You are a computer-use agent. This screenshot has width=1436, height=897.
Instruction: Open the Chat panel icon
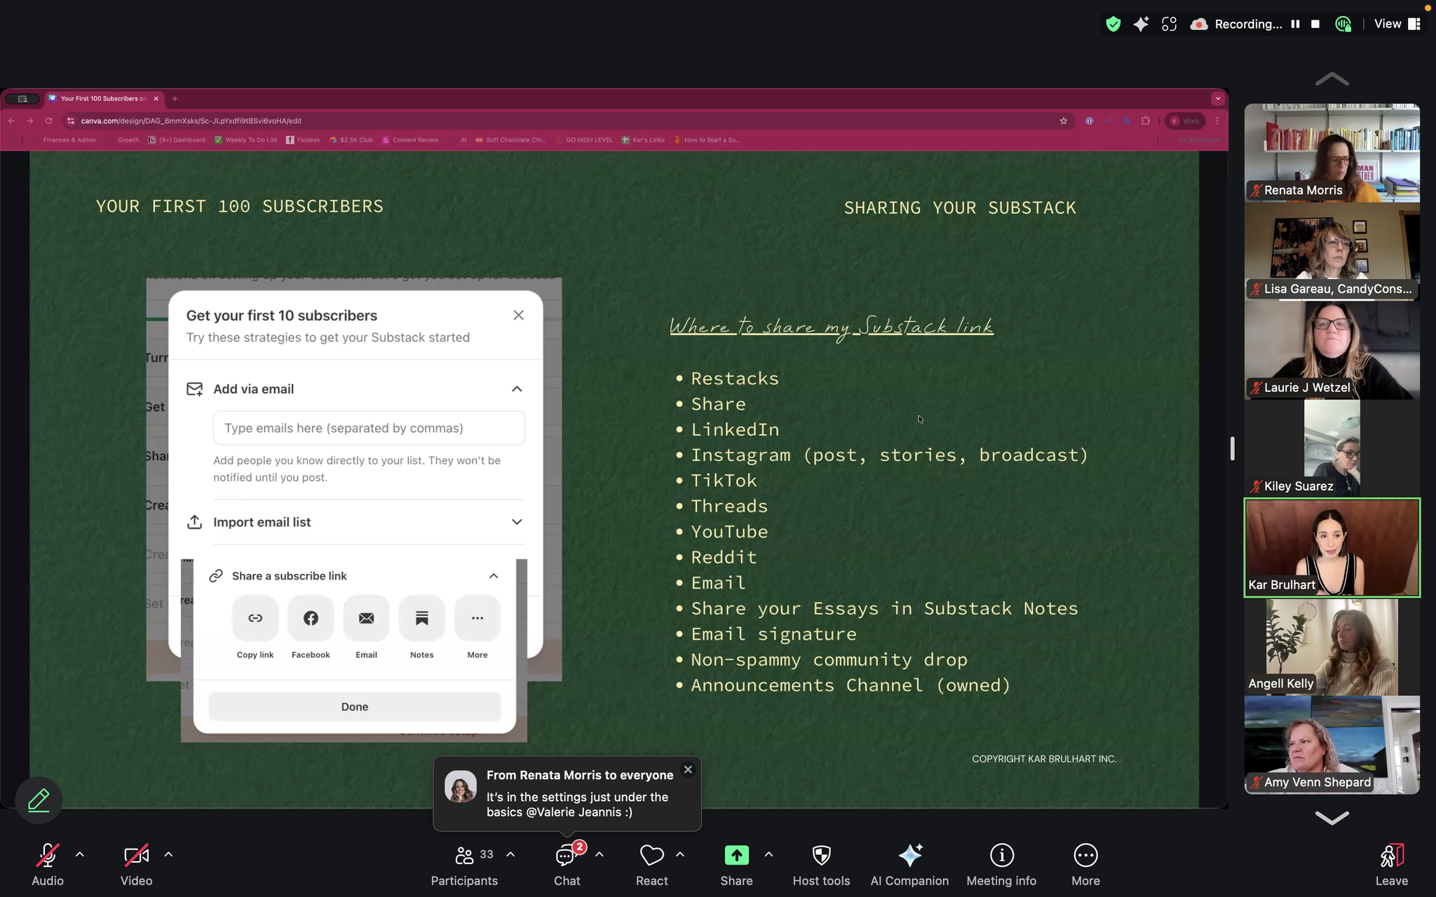click(566, 856)
